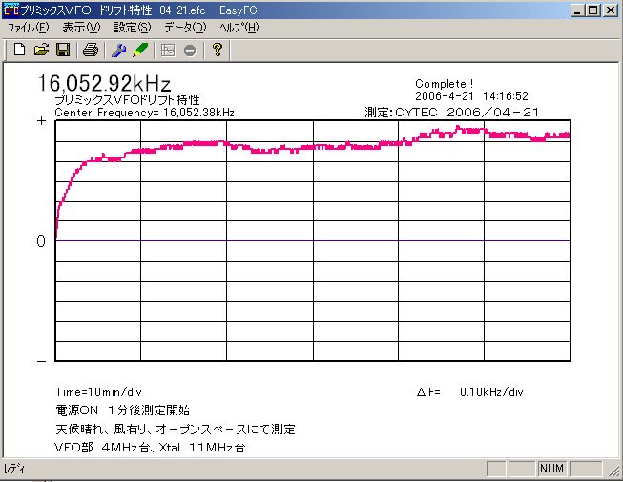This screenshot has width=623, height=482.
Task: Maximize the EasyFC window
Action: [593, 10]
